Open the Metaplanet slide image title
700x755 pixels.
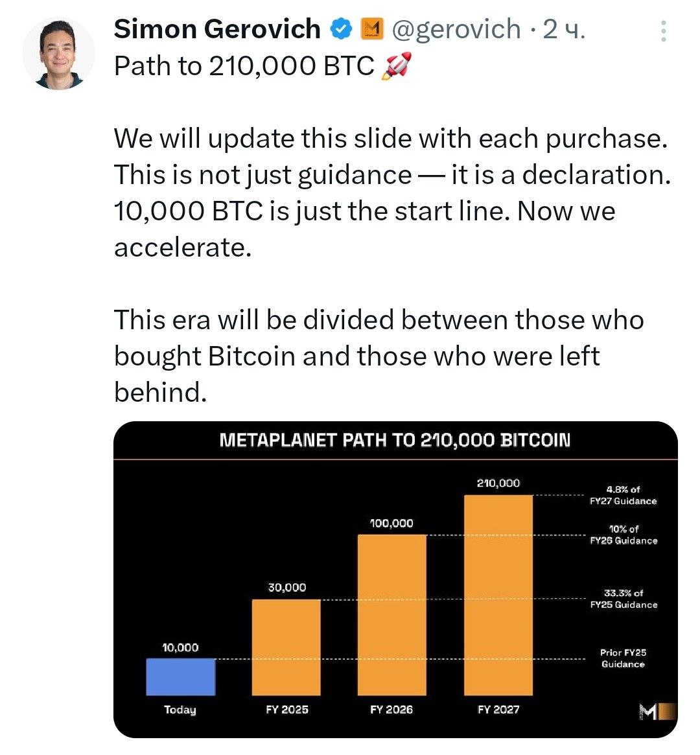coord(395,440)
